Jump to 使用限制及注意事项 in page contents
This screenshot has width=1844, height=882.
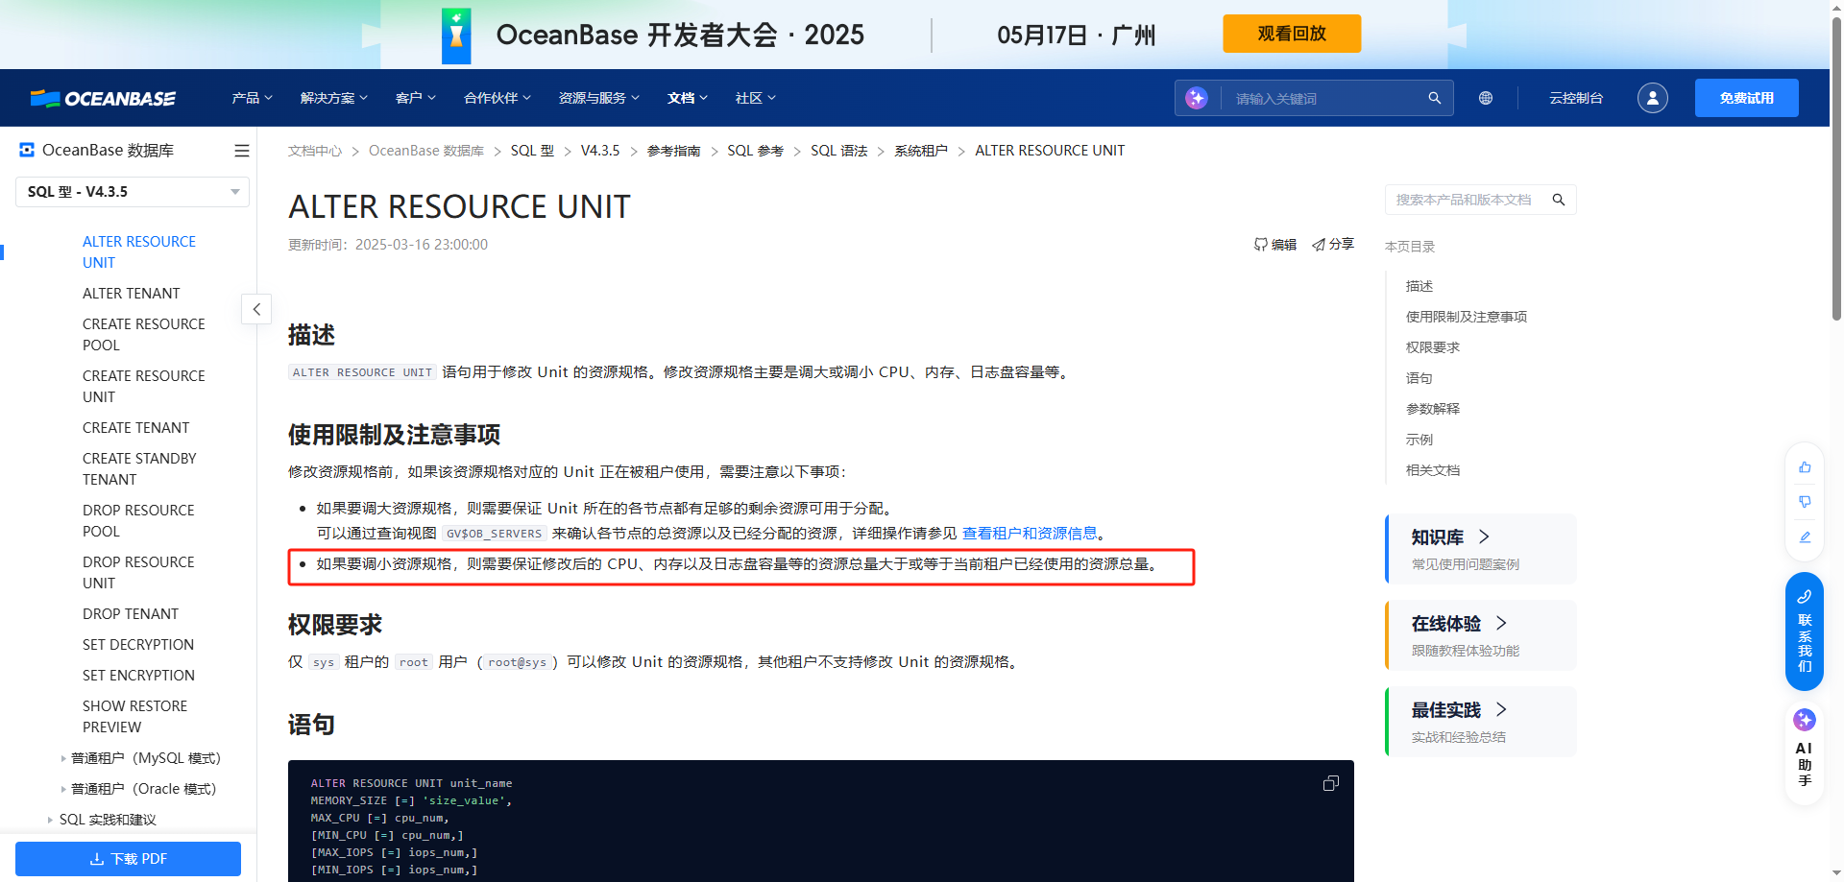pyautogui.click(x=1467, y=317)
